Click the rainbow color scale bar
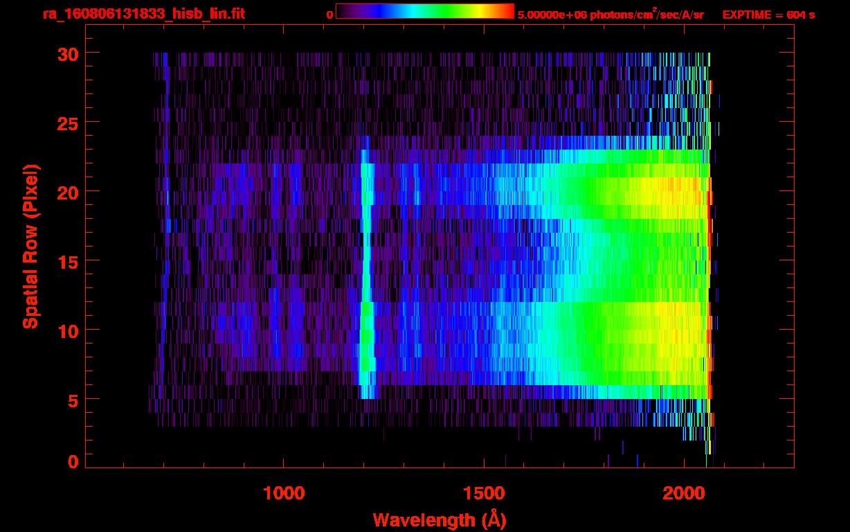Image resolution: width=850 pixels, height=532 pixels. pos(425,11)
